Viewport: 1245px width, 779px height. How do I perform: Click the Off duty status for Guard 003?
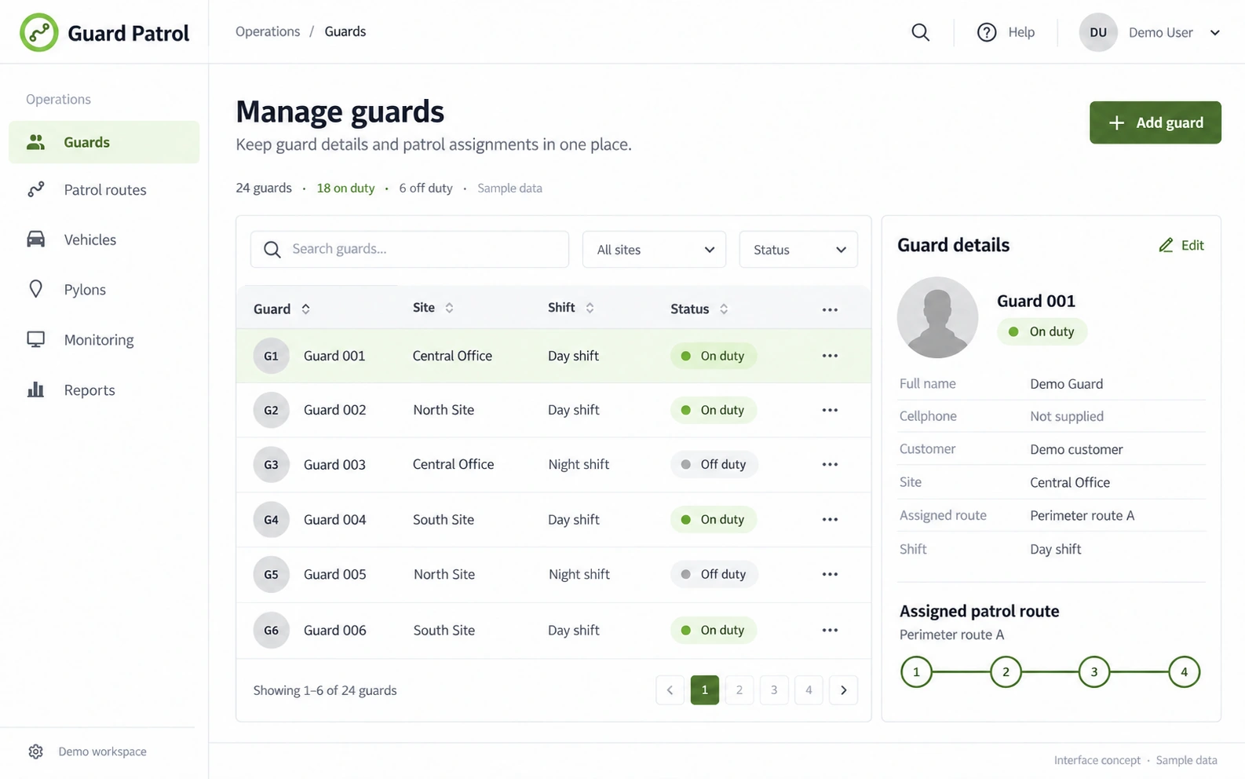pos(714,464)
